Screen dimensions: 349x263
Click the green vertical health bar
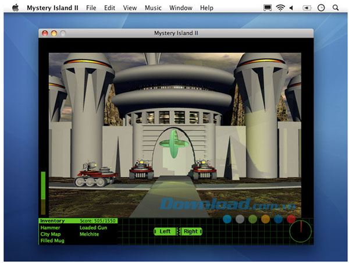point(43,193)
